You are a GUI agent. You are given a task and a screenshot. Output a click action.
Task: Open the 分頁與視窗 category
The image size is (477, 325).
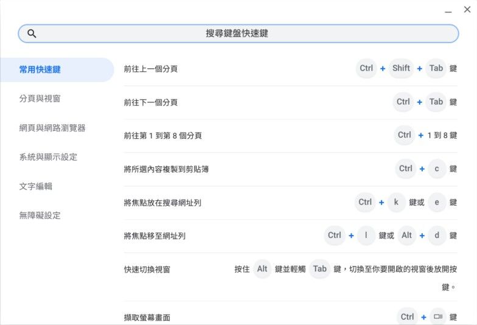point(40,99)
